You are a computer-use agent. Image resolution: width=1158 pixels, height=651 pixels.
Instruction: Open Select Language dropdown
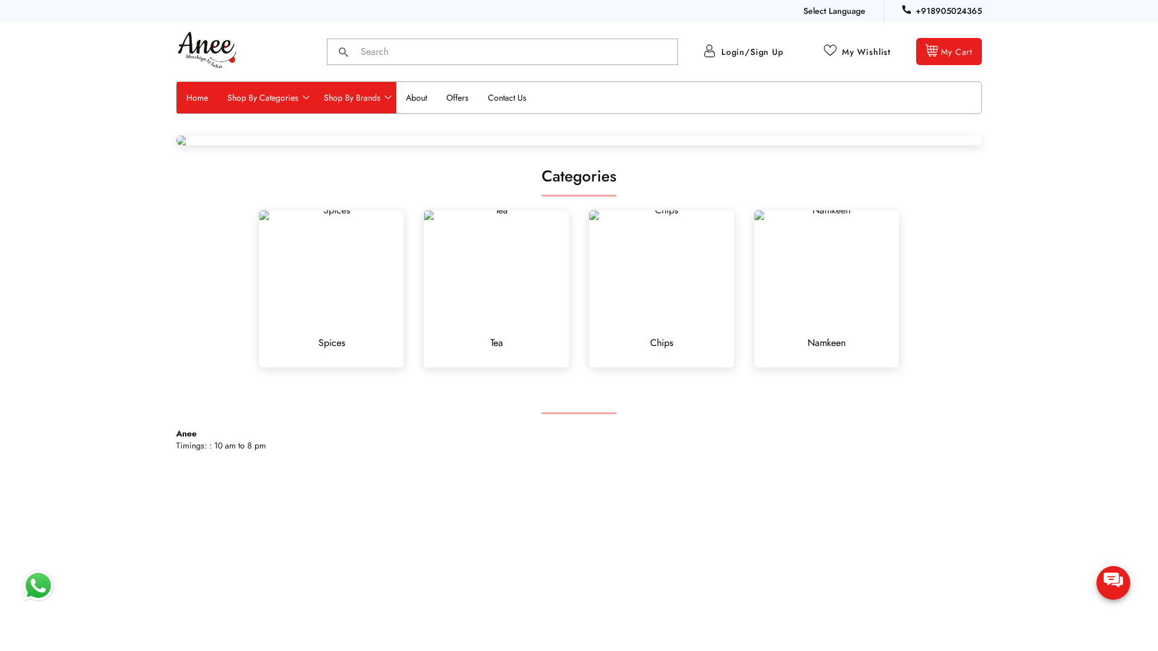(834, 11)
